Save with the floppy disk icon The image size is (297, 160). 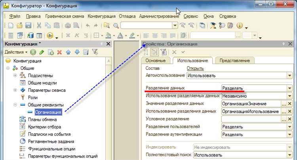pos(28,25)
